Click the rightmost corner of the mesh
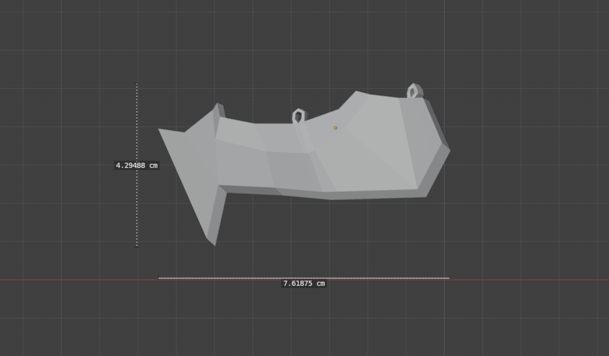The height and width of the screenshot is (356, 609). click(450, 150)
